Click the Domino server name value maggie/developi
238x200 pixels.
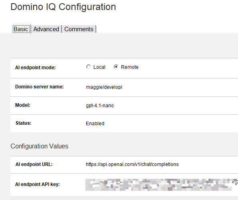104,87
